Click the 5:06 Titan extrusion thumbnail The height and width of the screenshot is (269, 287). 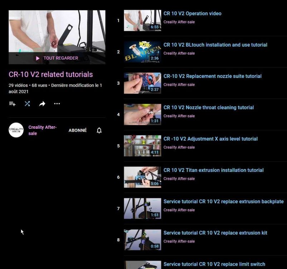click(x=142, y=177)
